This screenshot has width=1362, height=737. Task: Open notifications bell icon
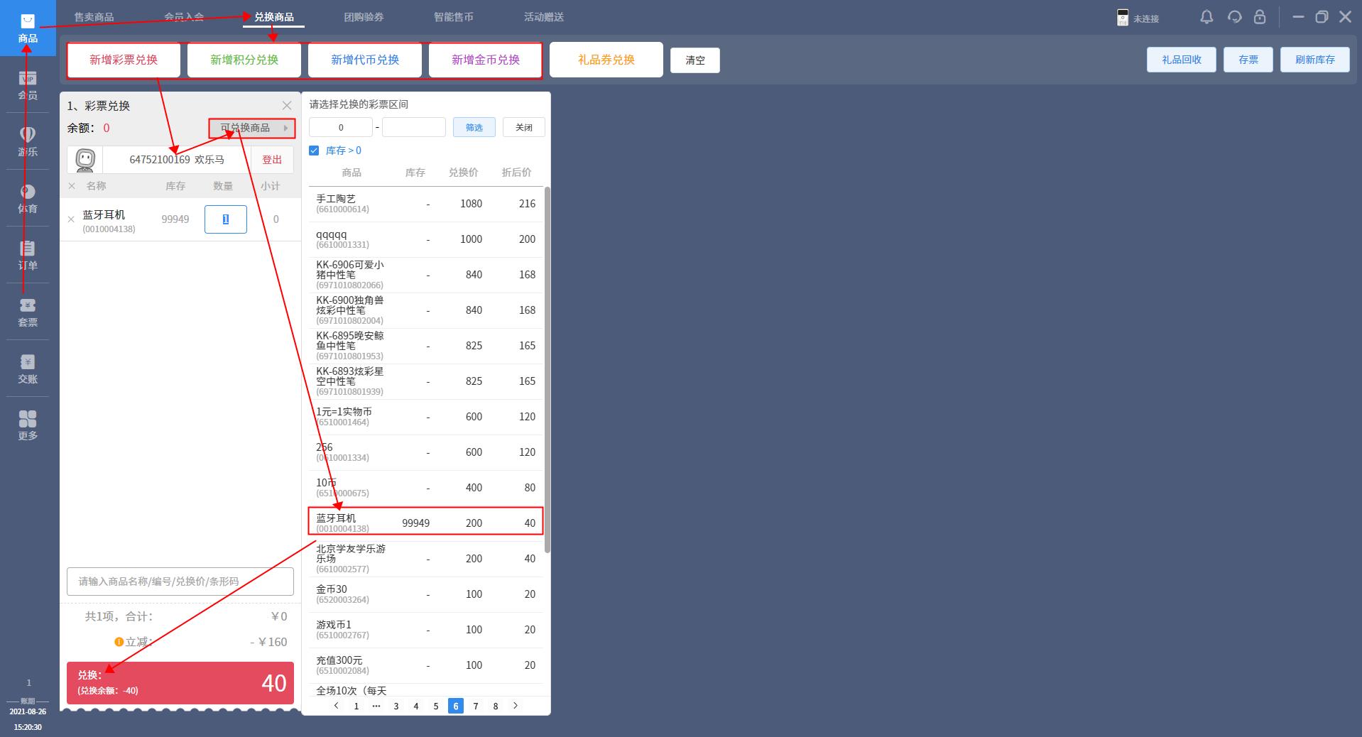pos(1206,17)
